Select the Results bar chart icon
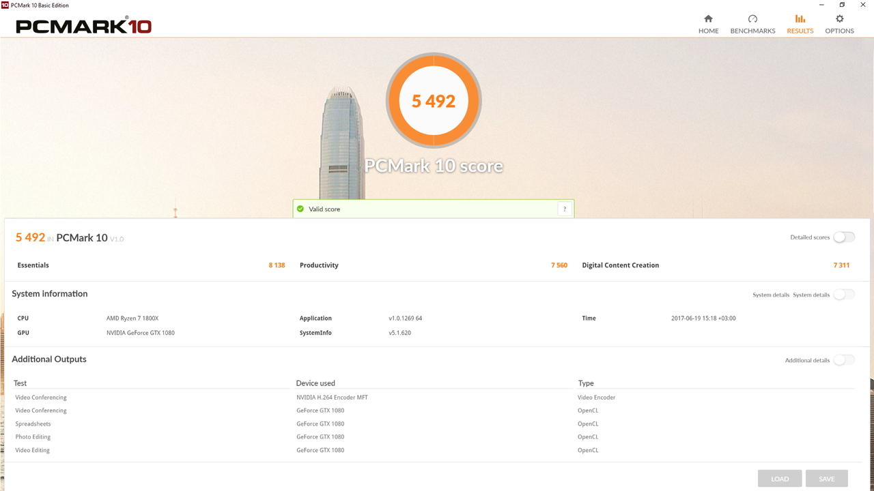Image resolution: width=874 pixels, height=491 pixels. tap(800, 19)
